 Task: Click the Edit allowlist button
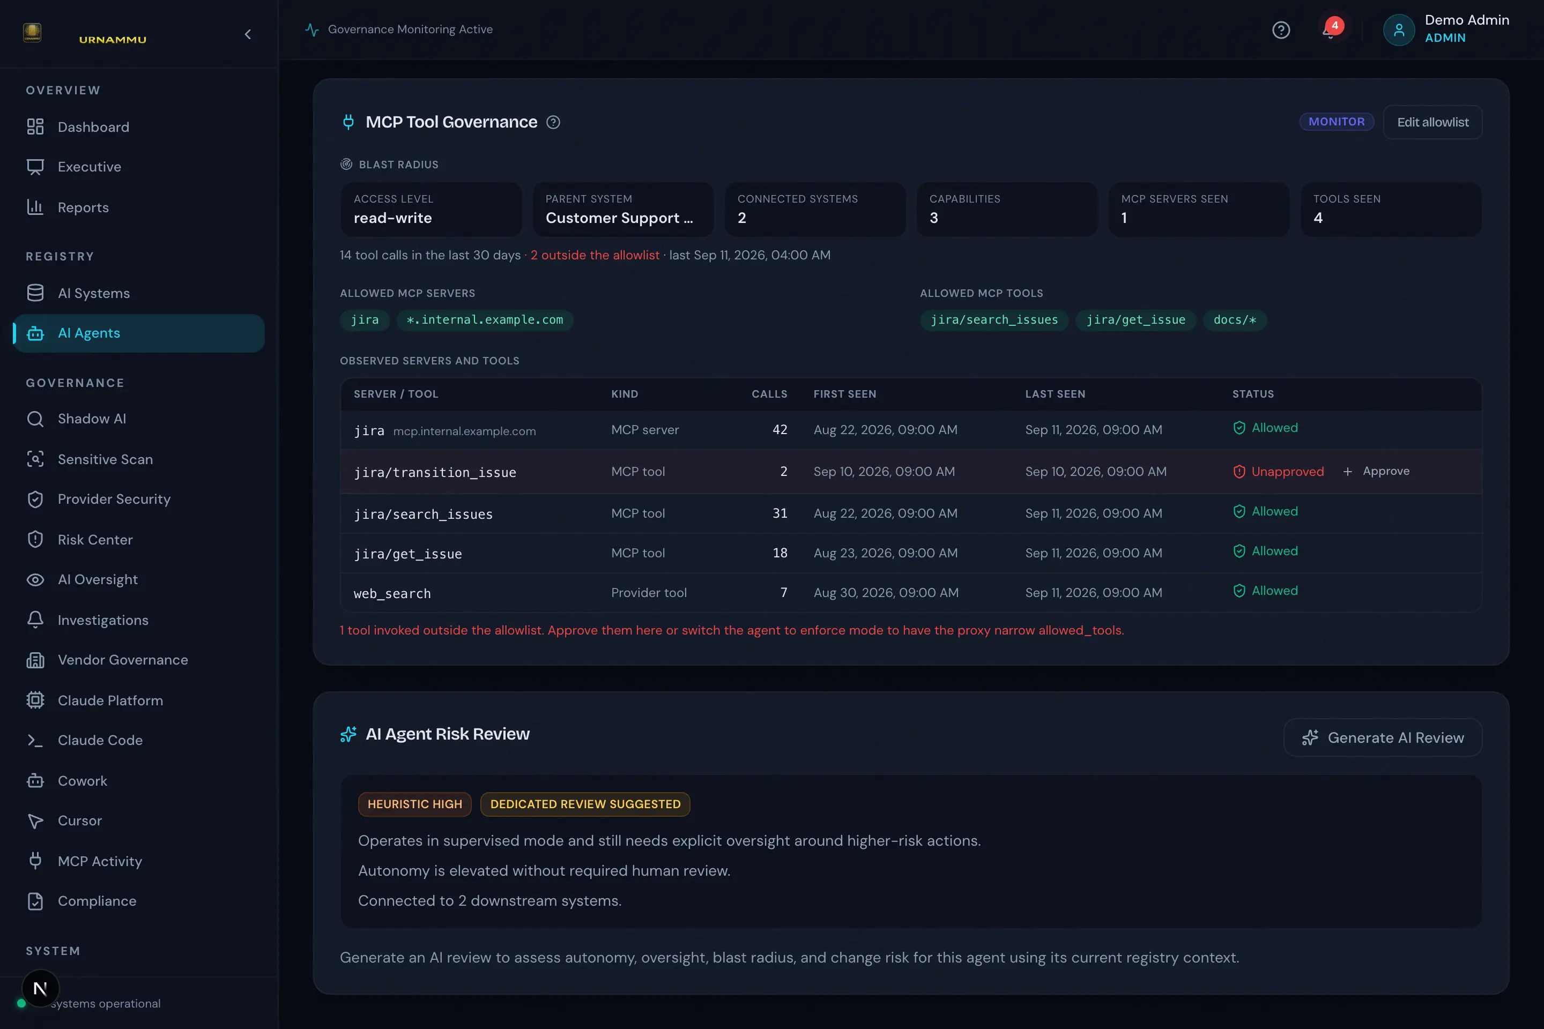[x=1432, y=122]
